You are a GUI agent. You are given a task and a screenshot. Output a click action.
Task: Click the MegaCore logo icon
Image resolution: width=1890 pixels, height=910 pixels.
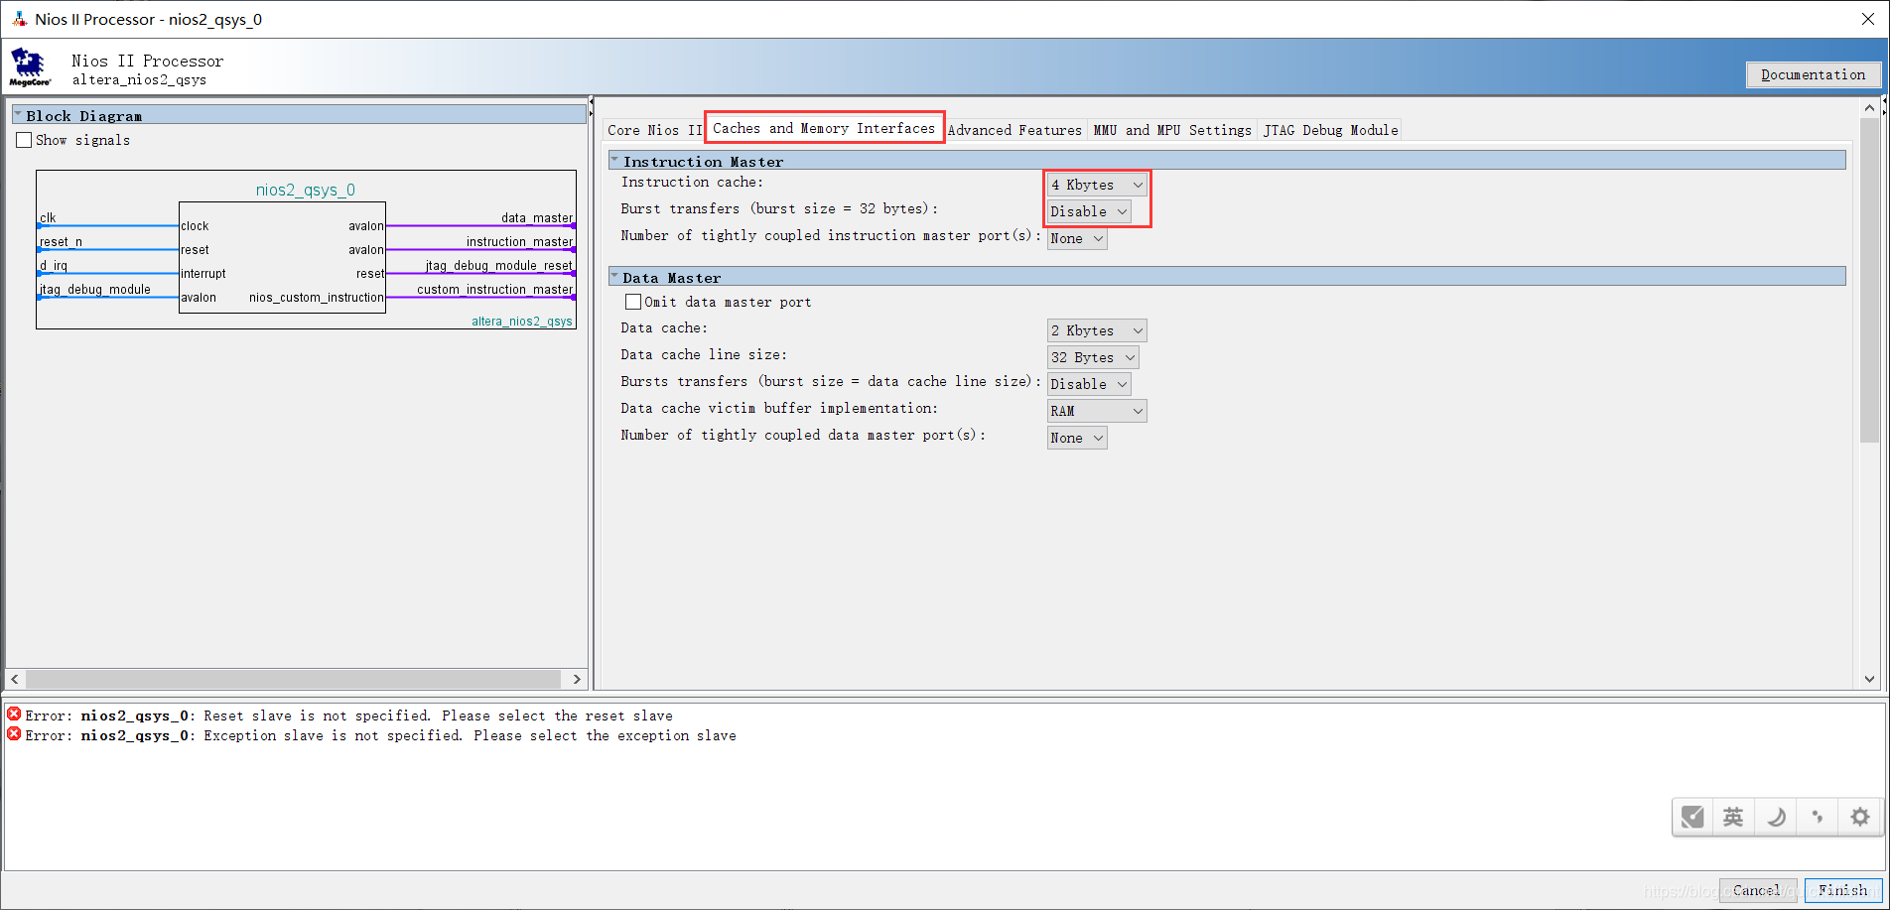30,67
